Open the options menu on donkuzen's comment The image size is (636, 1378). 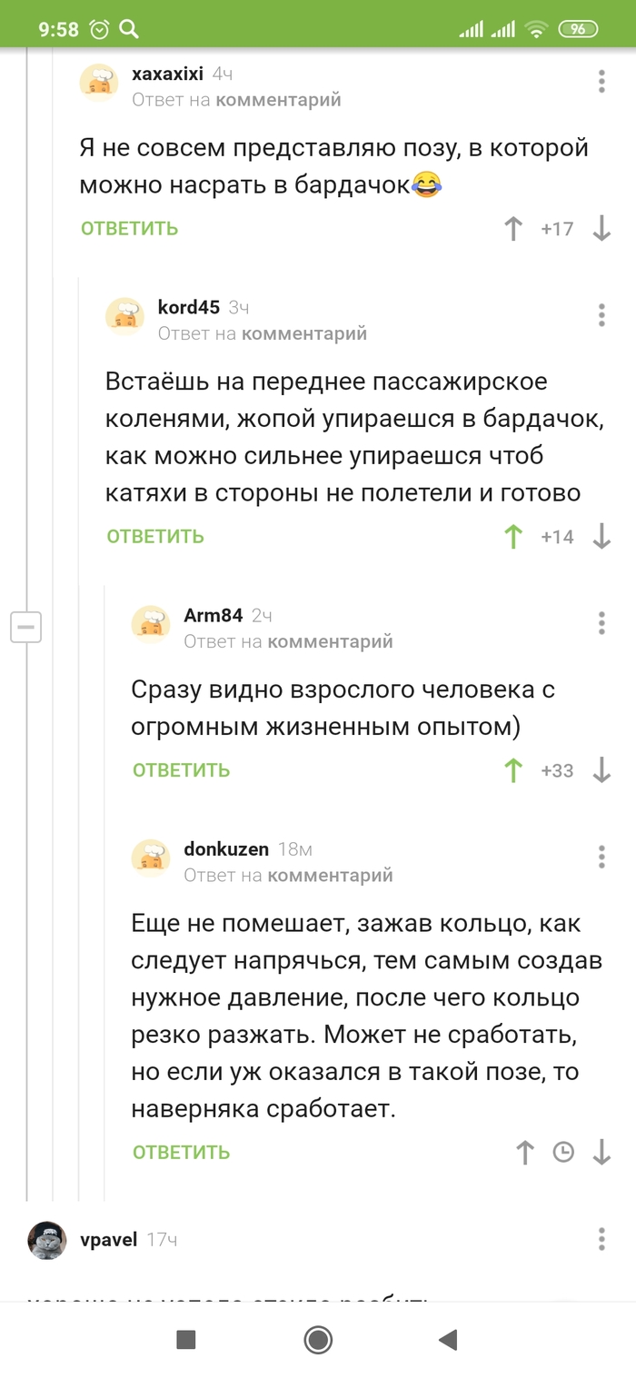(x=601, y=857)
